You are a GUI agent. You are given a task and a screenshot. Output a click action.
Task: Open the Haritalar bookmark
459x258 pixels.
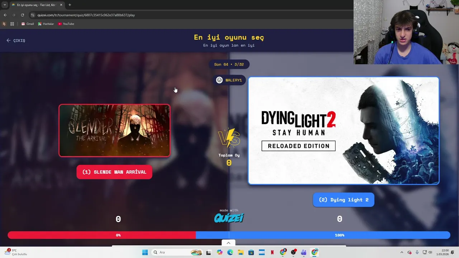click(x=46, y=24)
